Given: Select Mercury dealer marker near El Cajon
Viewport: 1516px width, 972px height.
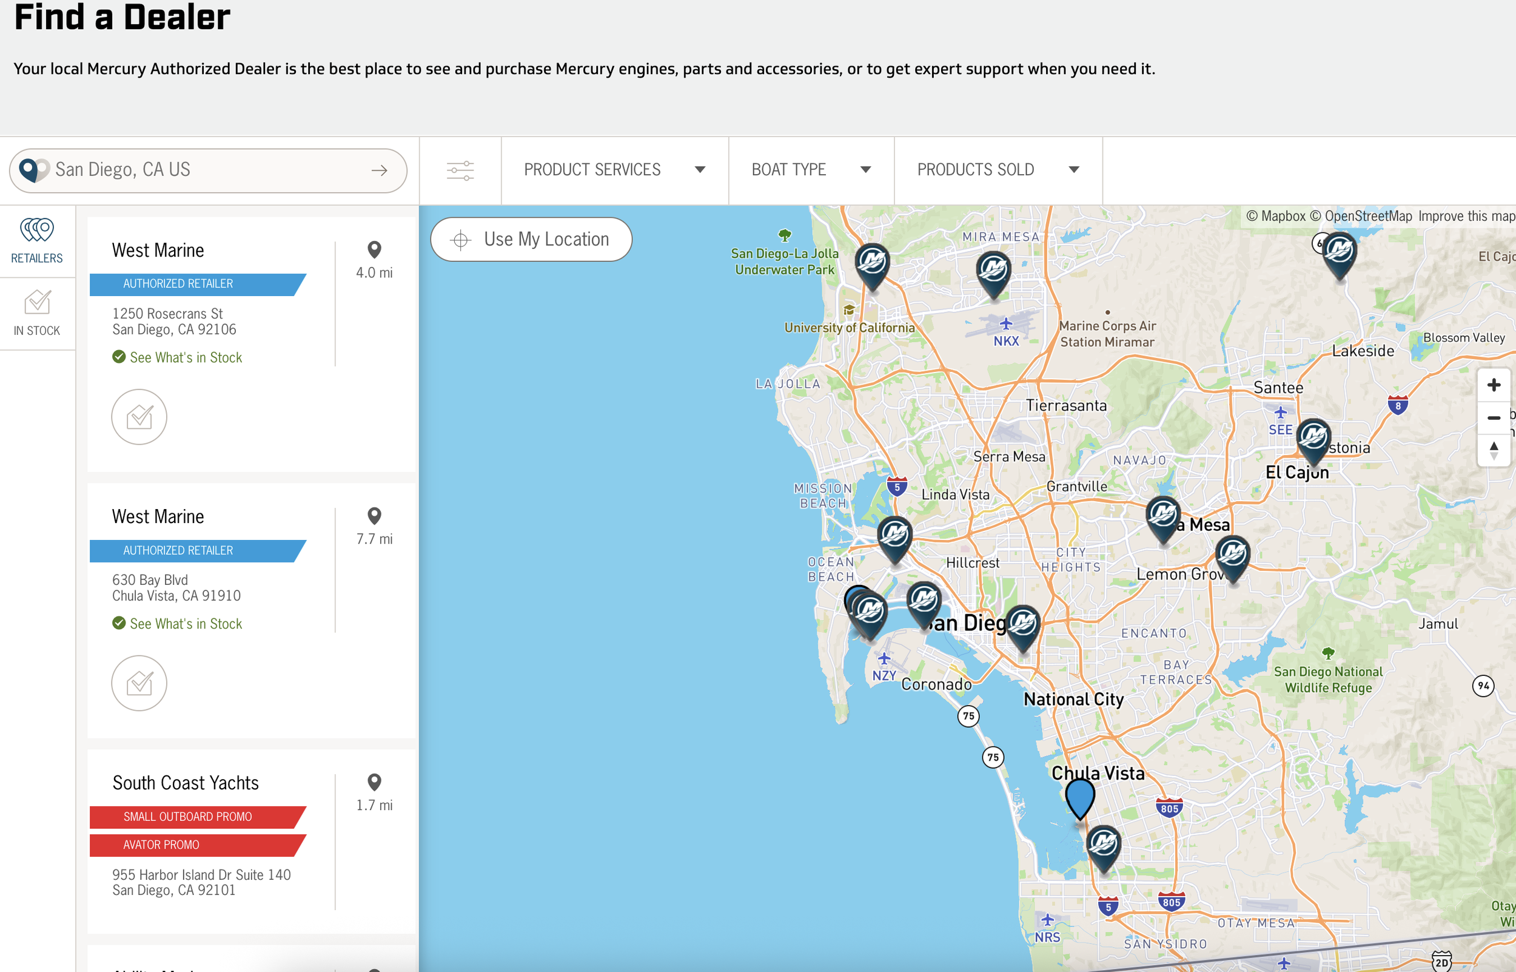Looking at the screenshot, I should [x=1313, y=437].
